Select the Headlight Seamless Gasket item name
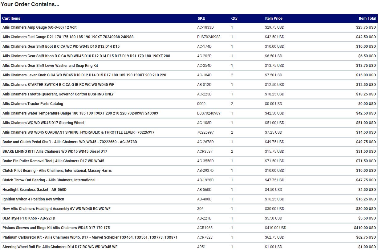Screen dimensions: 382x250 pyautogui.click(x=35, y=190)
